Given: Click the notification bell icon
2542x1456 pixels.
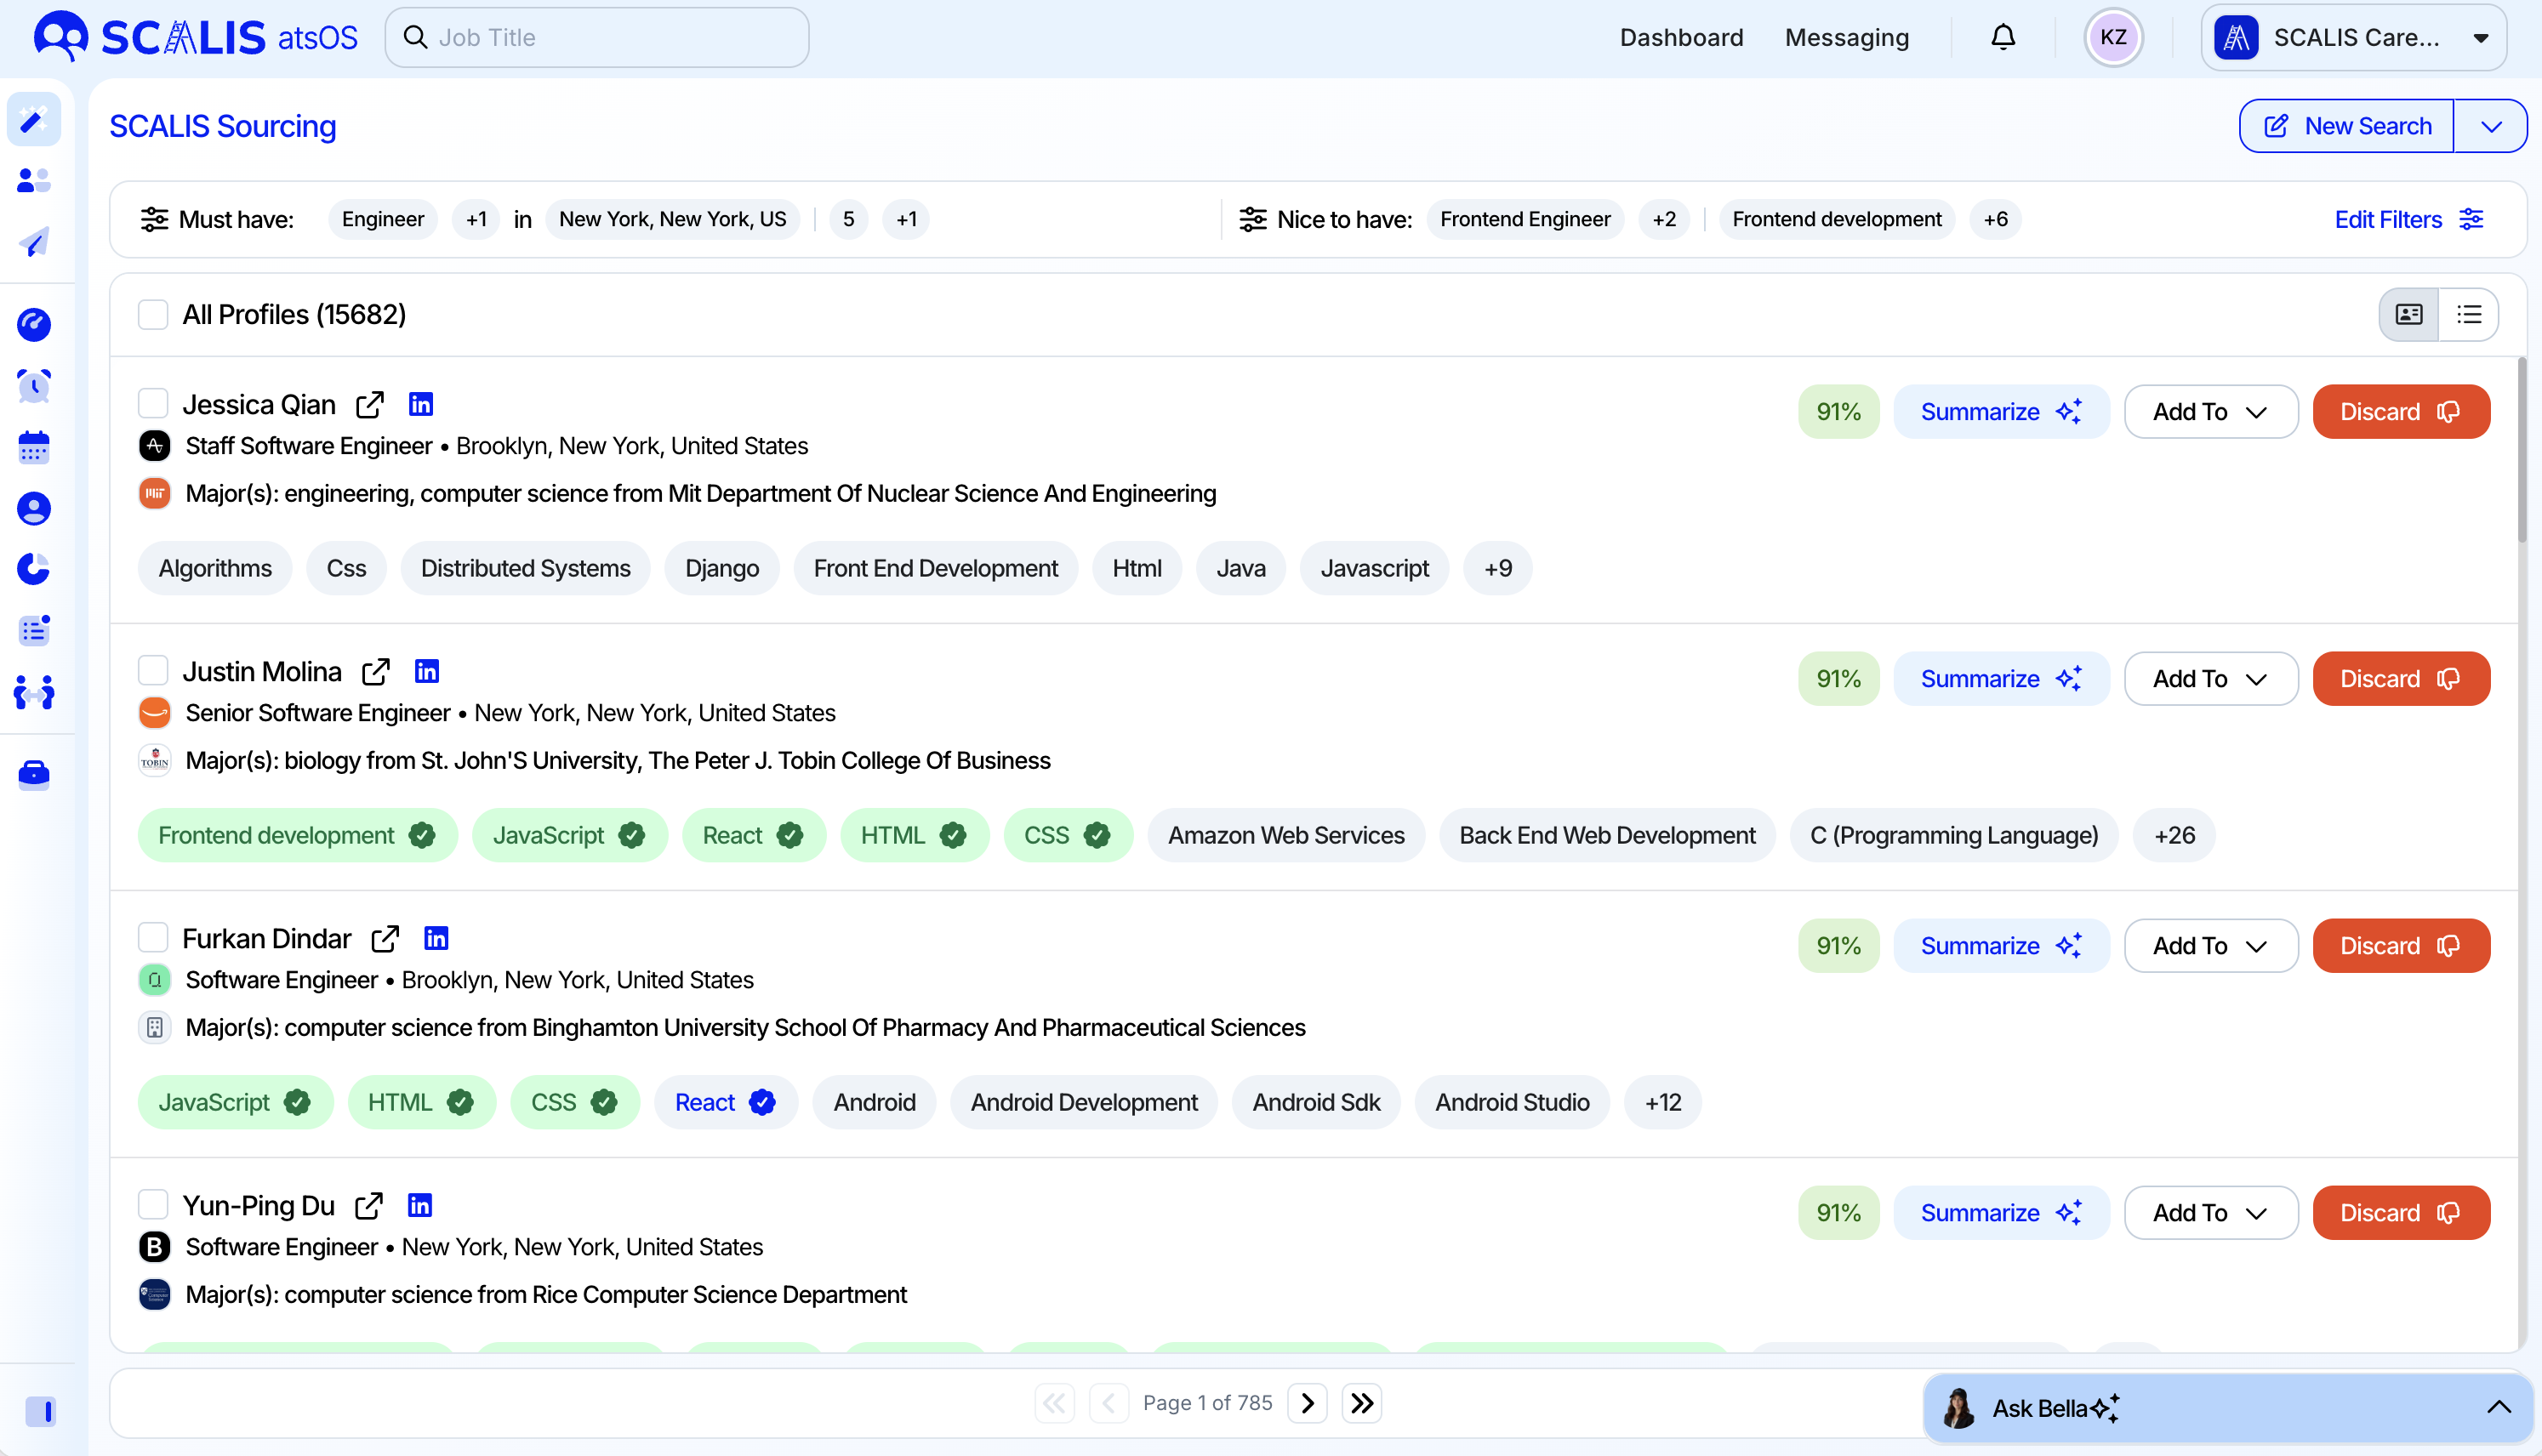Looking at the screenshot, I should point(2002,38).
